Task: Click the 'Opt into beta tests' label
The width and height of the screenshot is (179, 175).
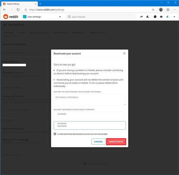Action: pos(13,129)
